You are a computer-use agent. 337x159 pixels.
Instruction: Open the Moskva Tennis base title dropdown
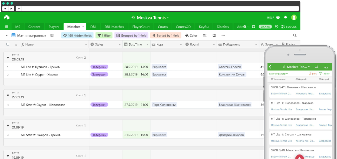[150, 17]
